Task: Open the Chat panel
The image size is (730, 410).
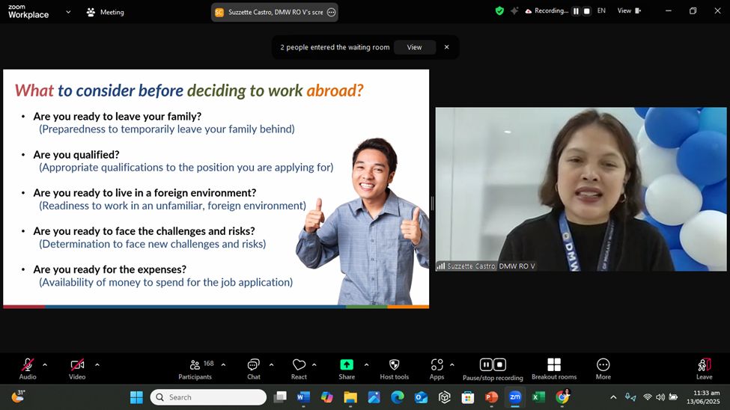Action: [x=254, y=365]
